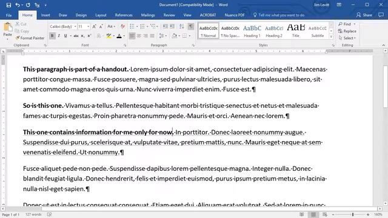
Task: Switch to the Review tab
Action: 169,15
